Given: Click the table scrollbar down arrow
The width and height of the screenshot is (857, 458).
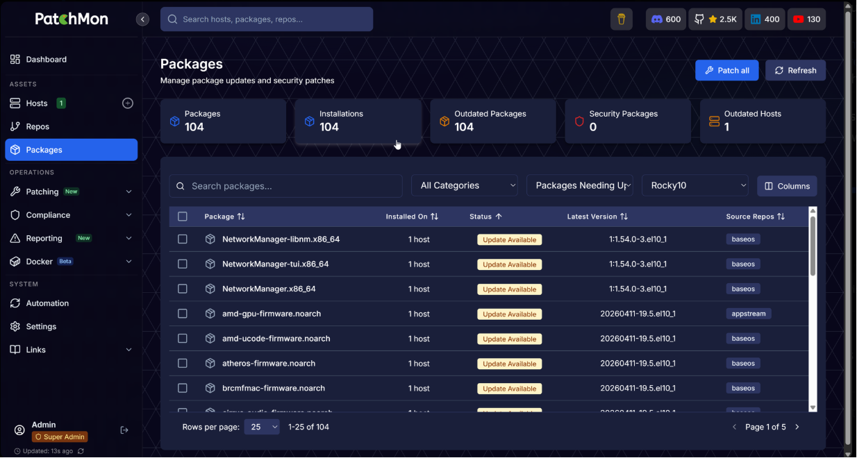Looking at the screenshot, I should [813, 408].
